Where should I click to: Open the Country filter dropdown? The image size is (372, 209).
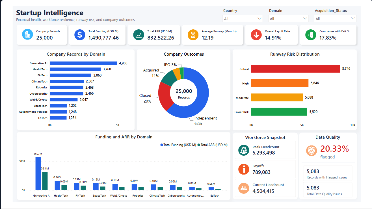[x=243, y=19]
